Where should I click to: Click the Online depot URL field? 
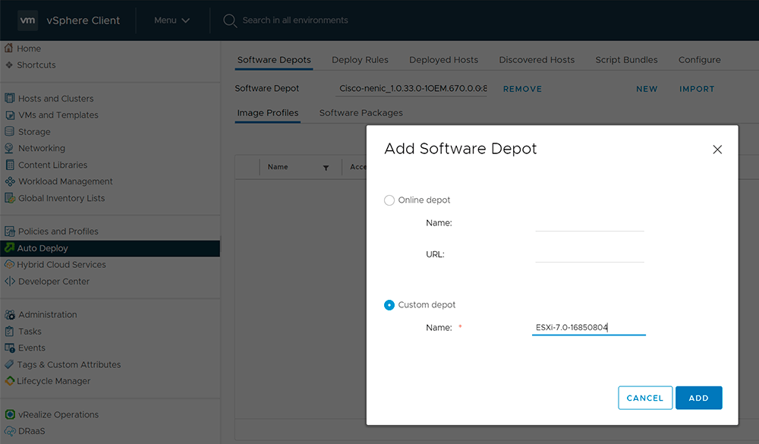tap(589, 255)
